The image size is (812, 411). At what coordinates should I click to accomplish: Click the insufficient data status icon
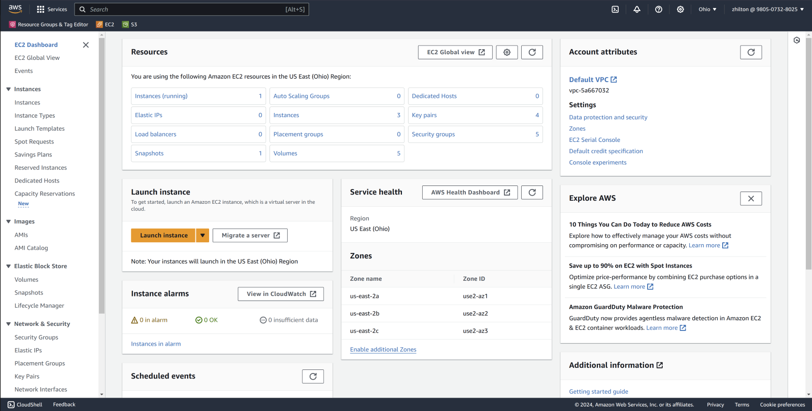pyautogui.click(x=263, y=320)
